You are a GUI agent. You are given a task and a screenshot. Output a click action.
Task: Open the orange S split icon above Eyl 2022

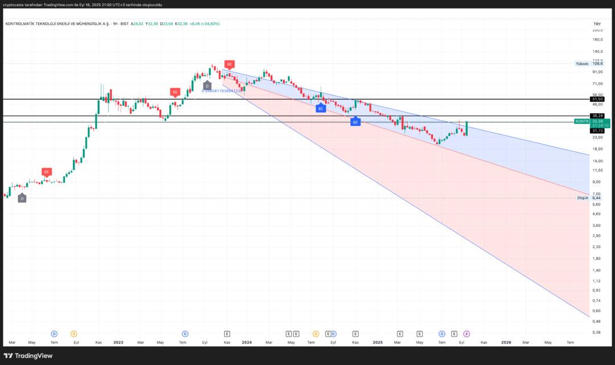73,334
